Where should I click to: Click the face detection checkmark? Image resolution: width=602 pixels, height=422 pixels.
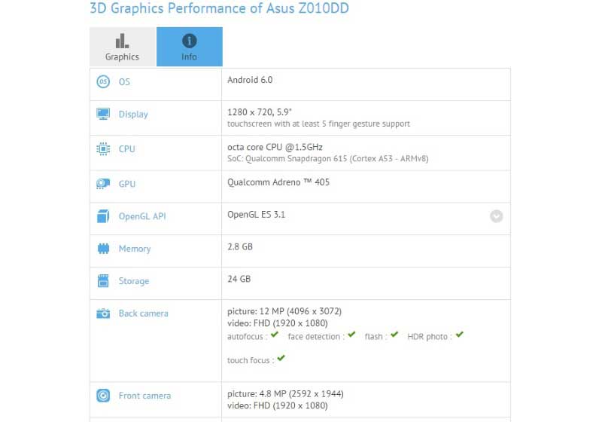351,335
